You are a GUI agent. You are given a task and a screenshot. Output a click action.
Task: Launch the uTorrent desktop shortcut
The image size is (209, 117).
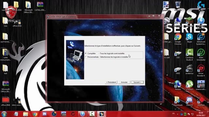point(189,85)
